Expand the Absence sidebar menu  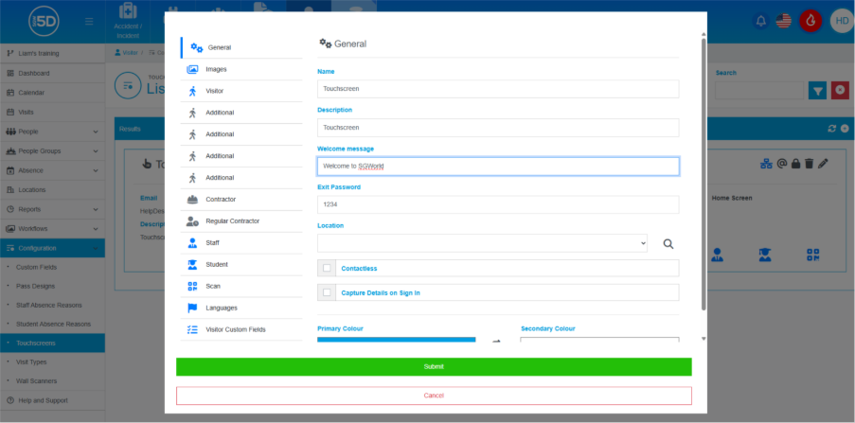pyautogui.click(x=52, y=170)
